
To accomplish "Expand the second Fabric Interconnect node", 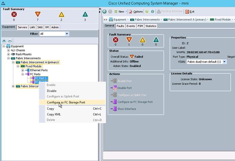I will 13,86.
